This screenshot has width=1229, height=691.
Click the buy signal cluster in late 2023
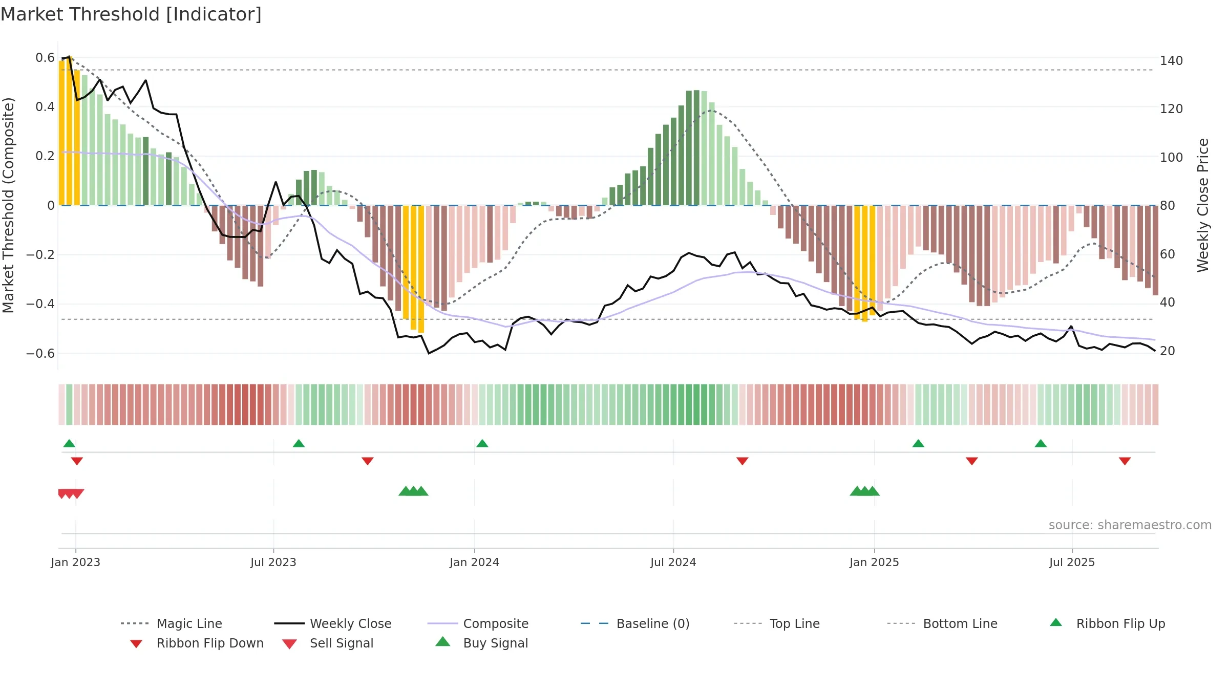point(413,491)
